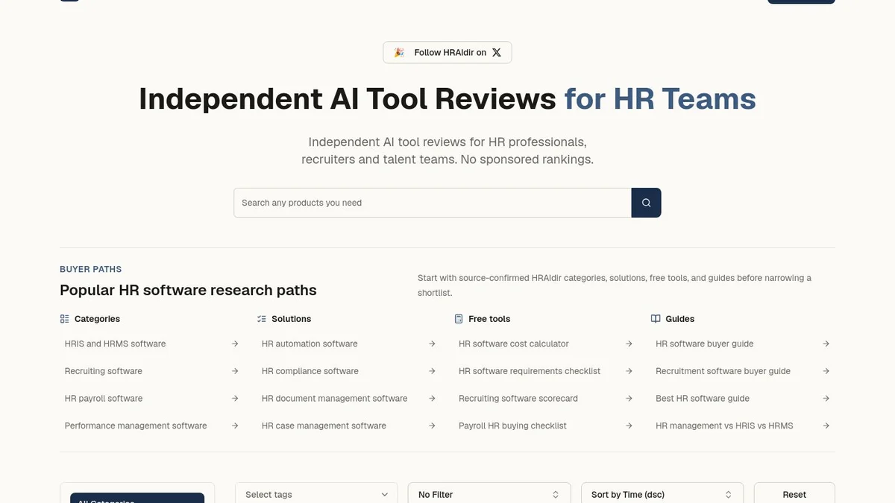Screen dimensions: 895x503
Task: Open HR software buyer guide link
Action: [x=705, y=344]
